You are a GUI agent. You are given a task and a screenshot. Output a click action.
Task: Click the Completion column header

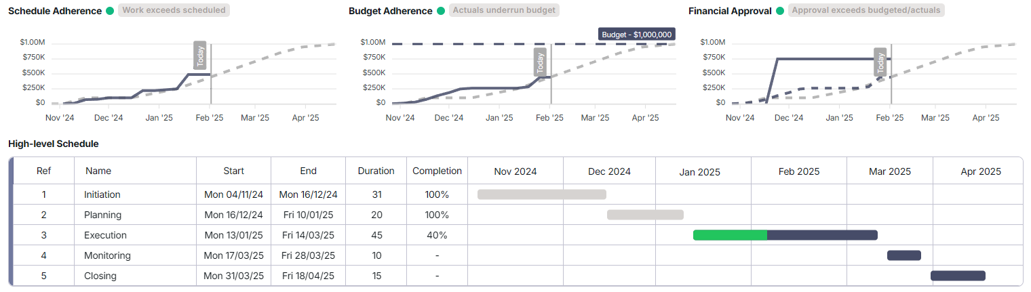click(437, 171)
